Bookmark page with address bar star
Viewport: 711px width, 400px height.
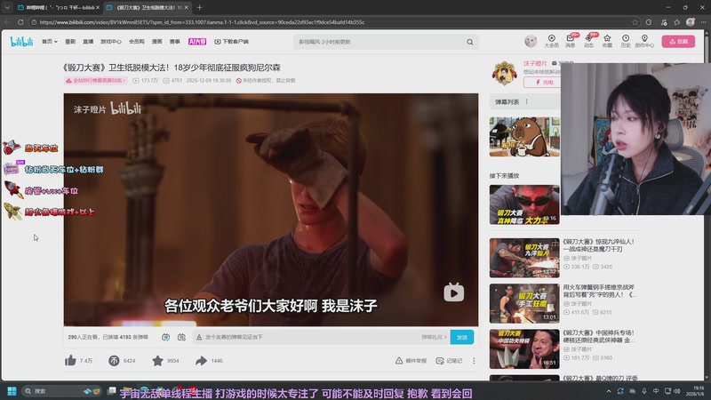click(635, 22)
